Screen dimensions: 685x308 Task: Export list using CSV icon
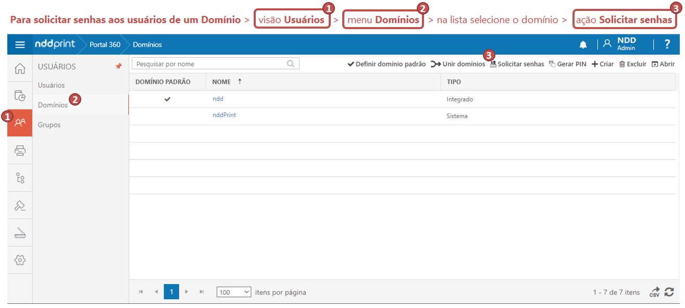click(654, 292)
